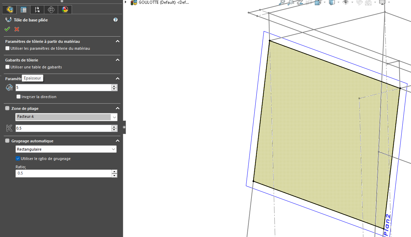Expand the GOULOTTE tree node arrow
The width and height of the screenshot is (411, 237).
pos(126,3)
